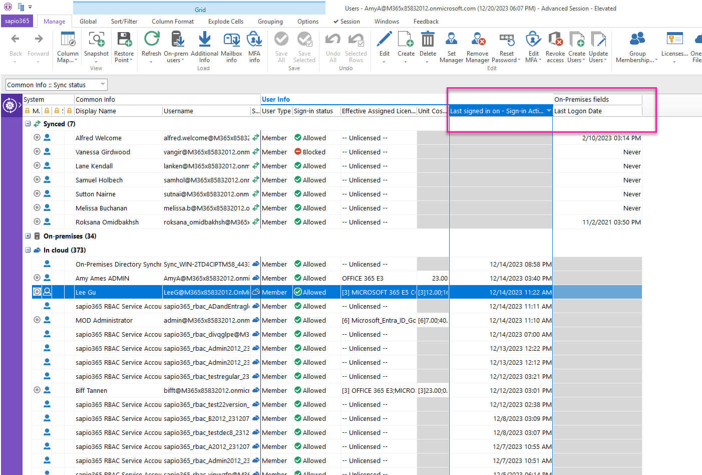Toggle row marker for Biff Tannen
Image resolution: width=702 pixels, height=475 pixels.
pos(37,390)
